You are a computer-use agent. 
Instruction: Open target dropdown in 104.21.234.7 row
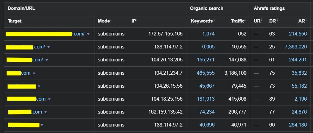[x=34, y=73]
